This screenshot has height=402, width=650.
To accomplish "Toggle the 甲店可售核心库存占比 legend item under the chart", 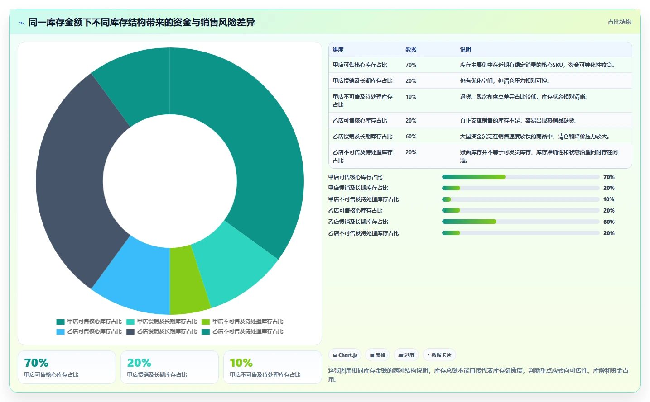I will click(x=89, y=322).
